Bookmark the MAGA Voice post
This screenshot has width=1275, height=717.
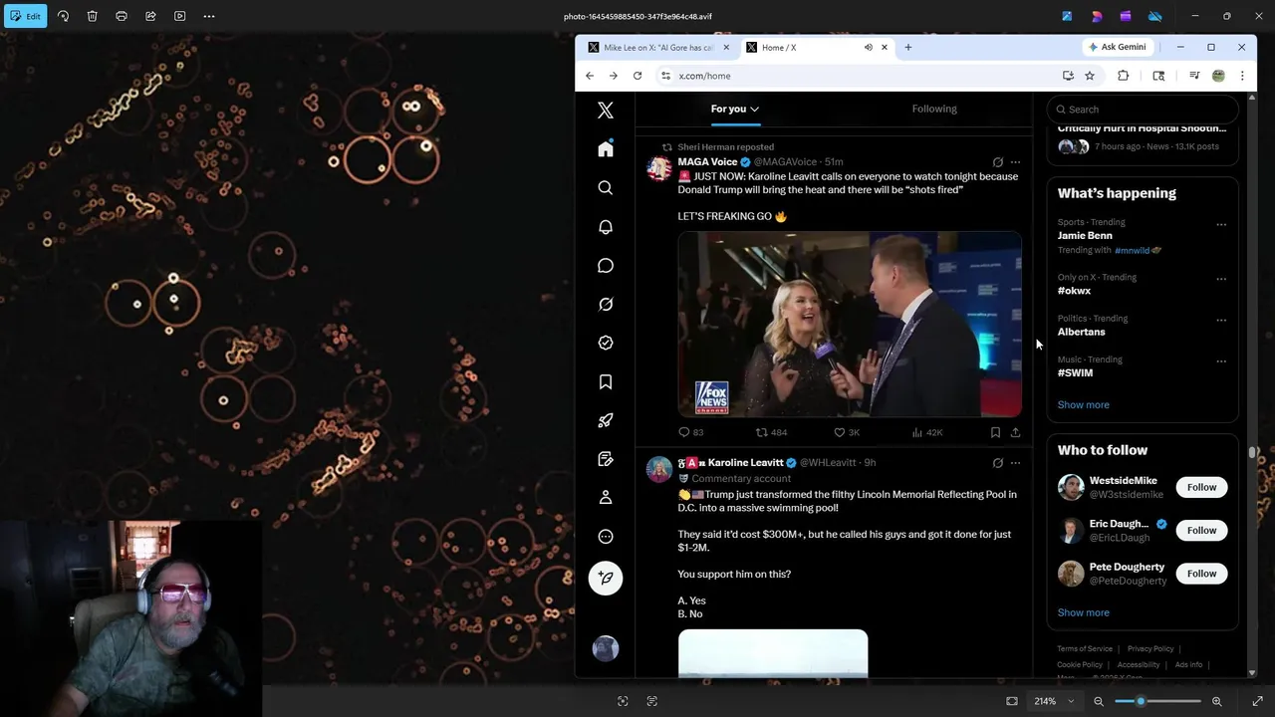click(x=995, y=432)
